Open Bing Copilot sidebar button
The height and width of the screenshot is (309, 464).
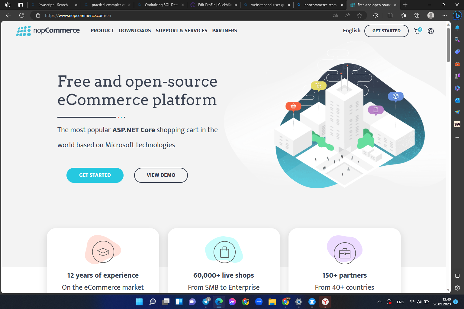(457, 15)
